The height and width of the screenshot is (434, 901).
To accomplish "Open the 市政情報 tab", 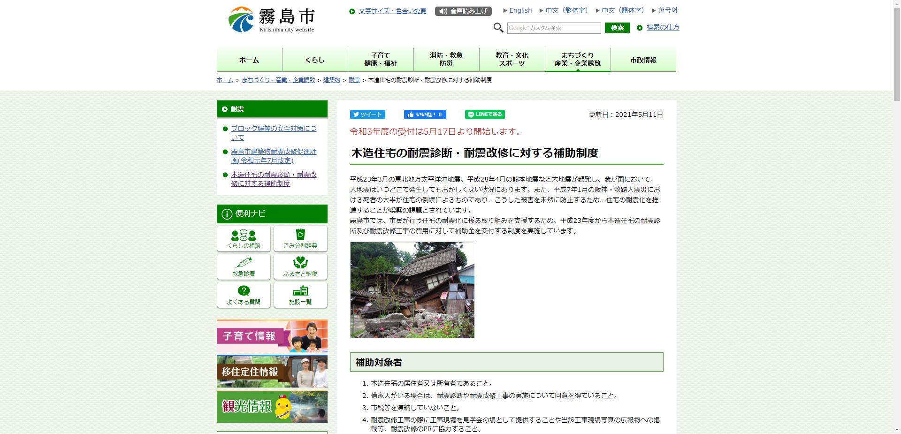I will click(643, 60).
